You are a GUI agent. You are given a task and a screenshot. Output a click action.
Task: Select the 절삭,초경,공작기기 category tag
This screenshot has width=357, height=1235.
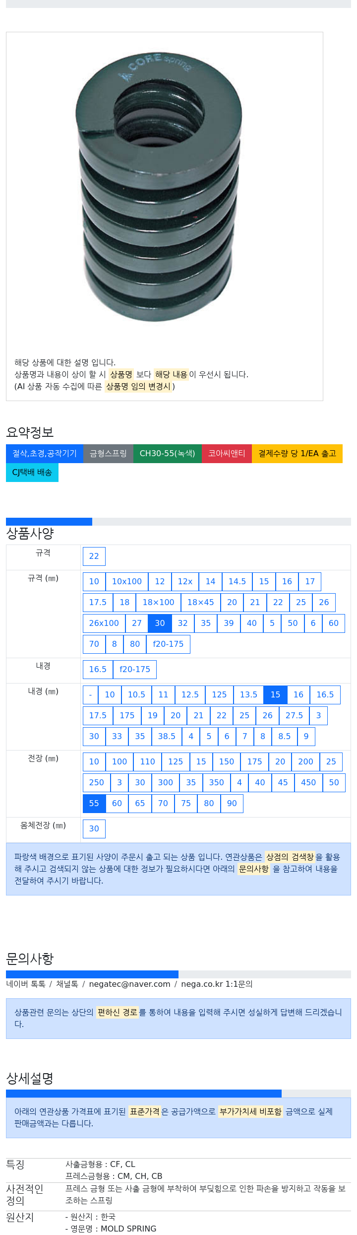(x=45, y=453)
